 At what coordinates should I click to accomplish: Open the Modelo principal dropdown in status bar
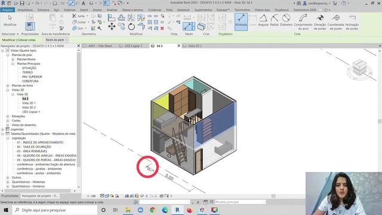240,202
